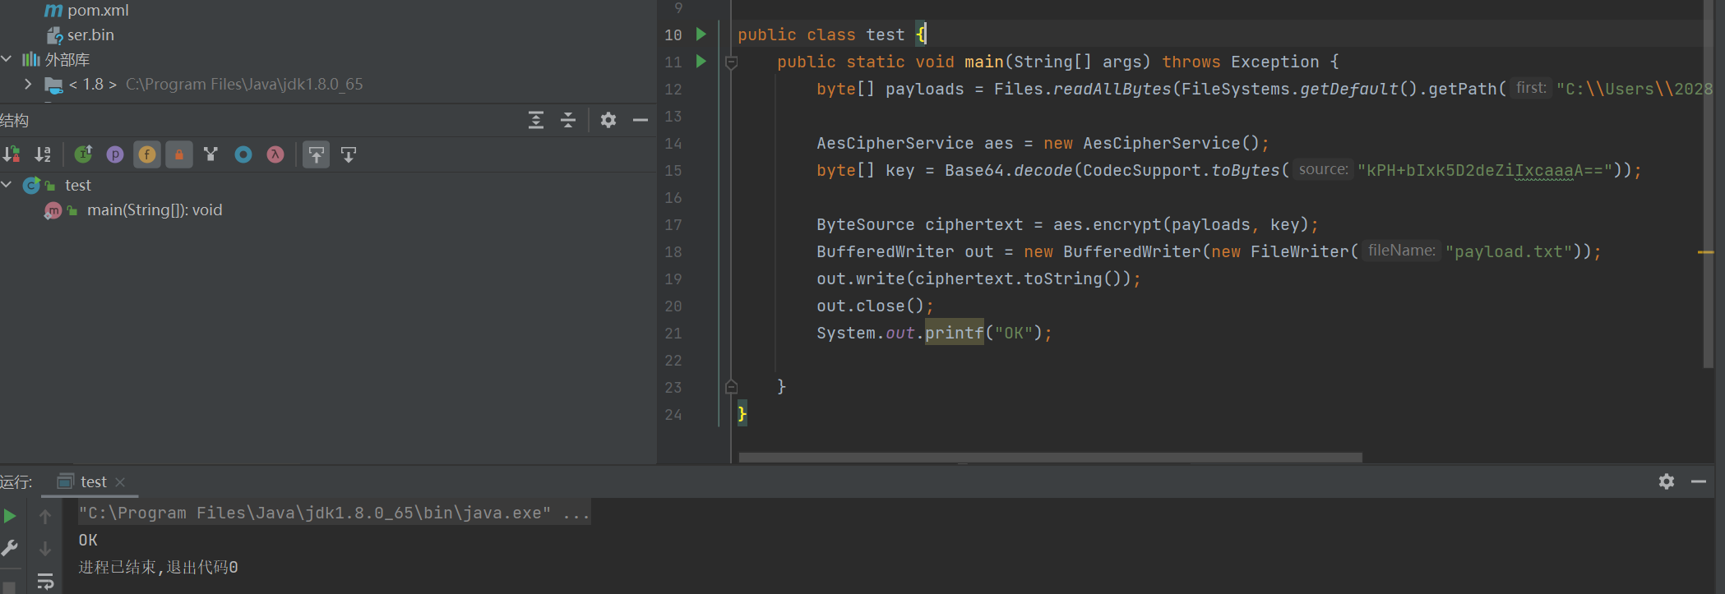Click the external libraries bar-chart icon
The height and width of the screenshot is (594, 1725).
(x=31, y=59)
